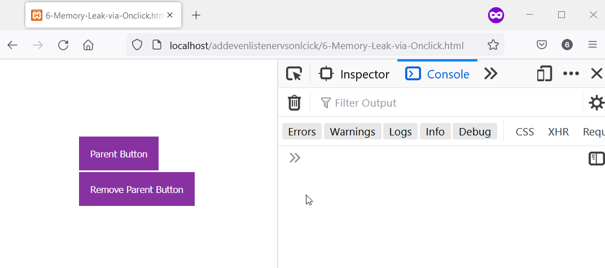
Task: Select the 6-Memory-Leak-via-Onclick browser tab
Action: point(103,15)
